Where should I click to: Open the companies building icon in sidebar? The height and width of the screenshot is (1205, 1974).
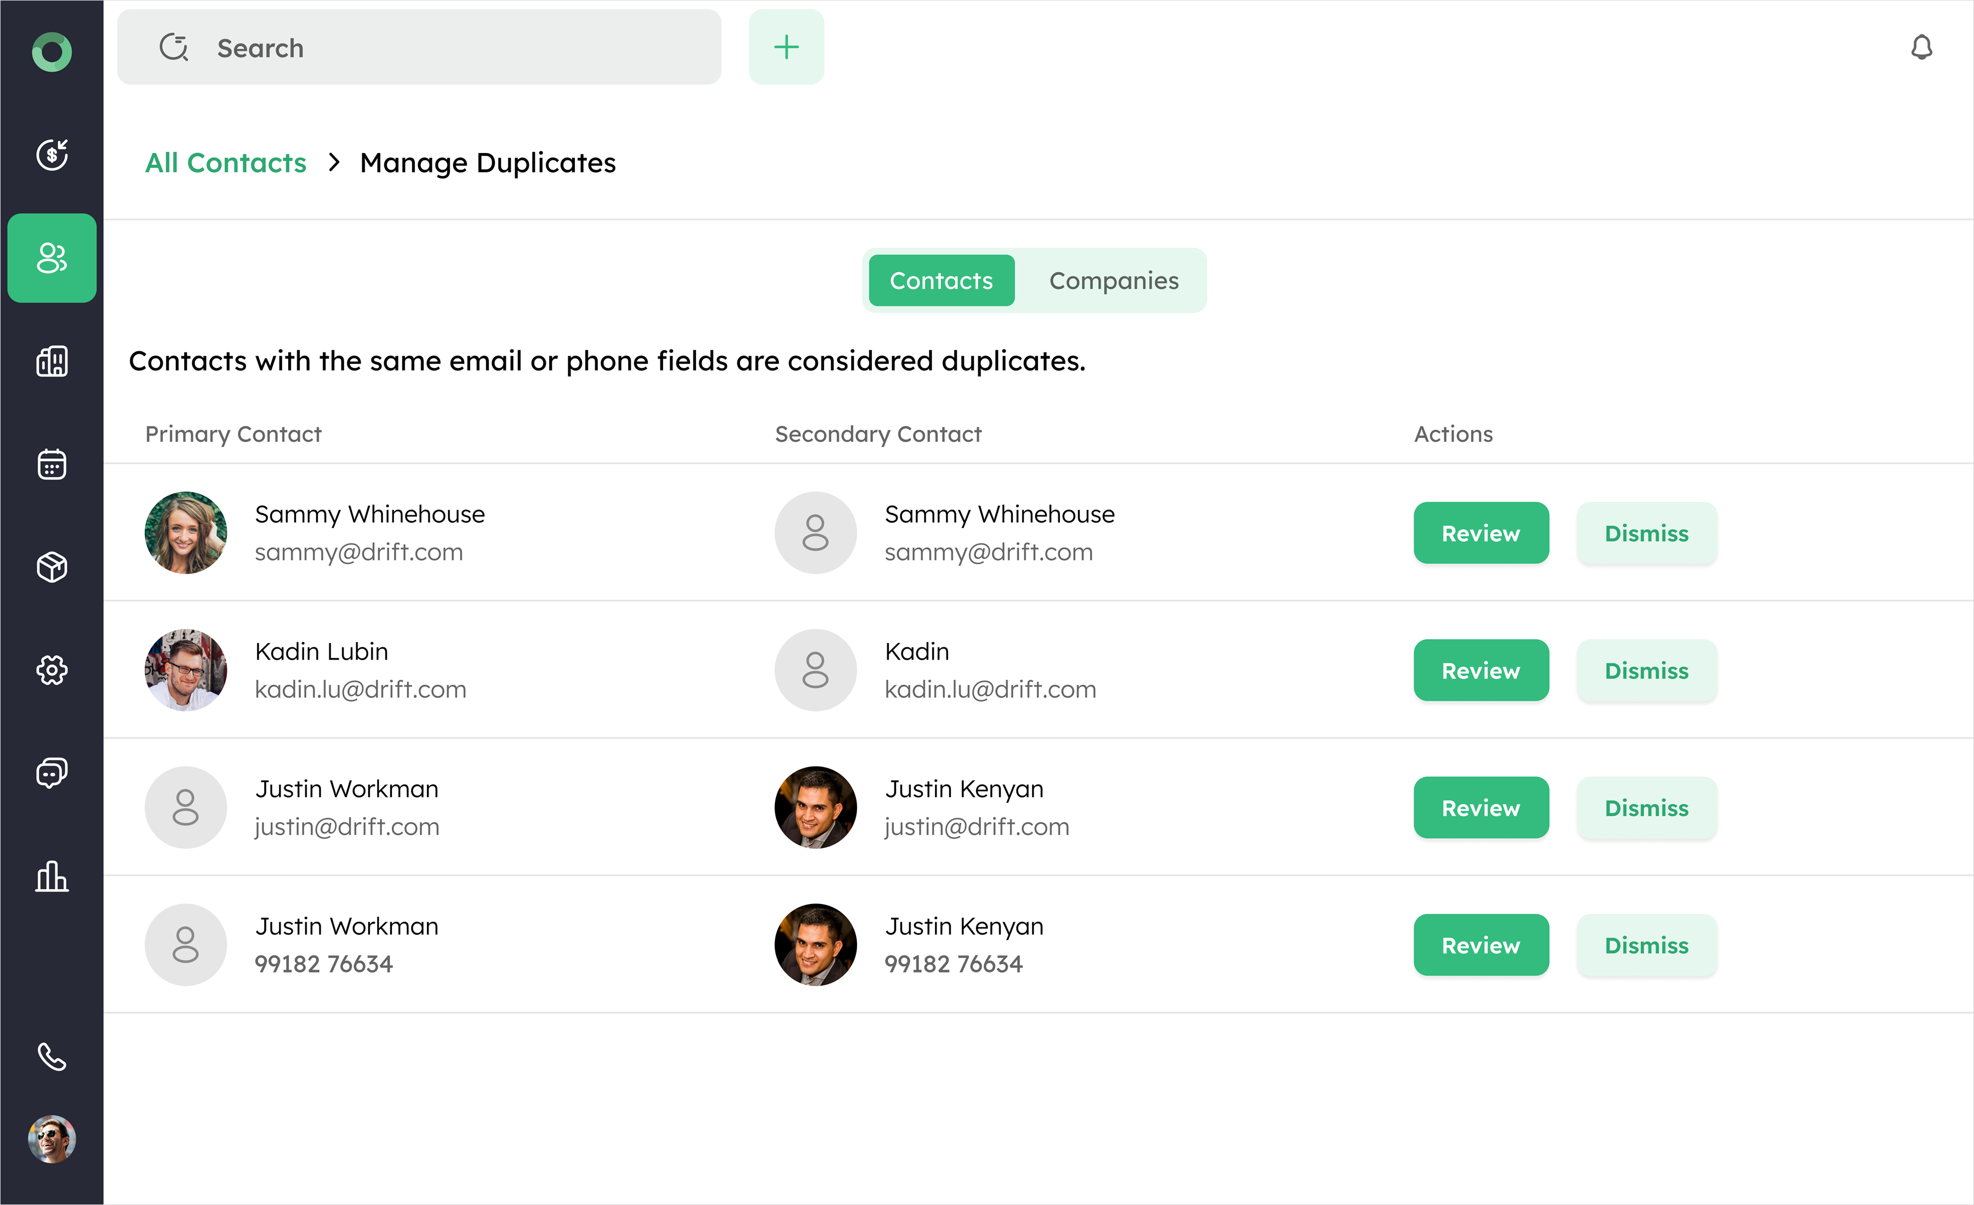[52, 361]
